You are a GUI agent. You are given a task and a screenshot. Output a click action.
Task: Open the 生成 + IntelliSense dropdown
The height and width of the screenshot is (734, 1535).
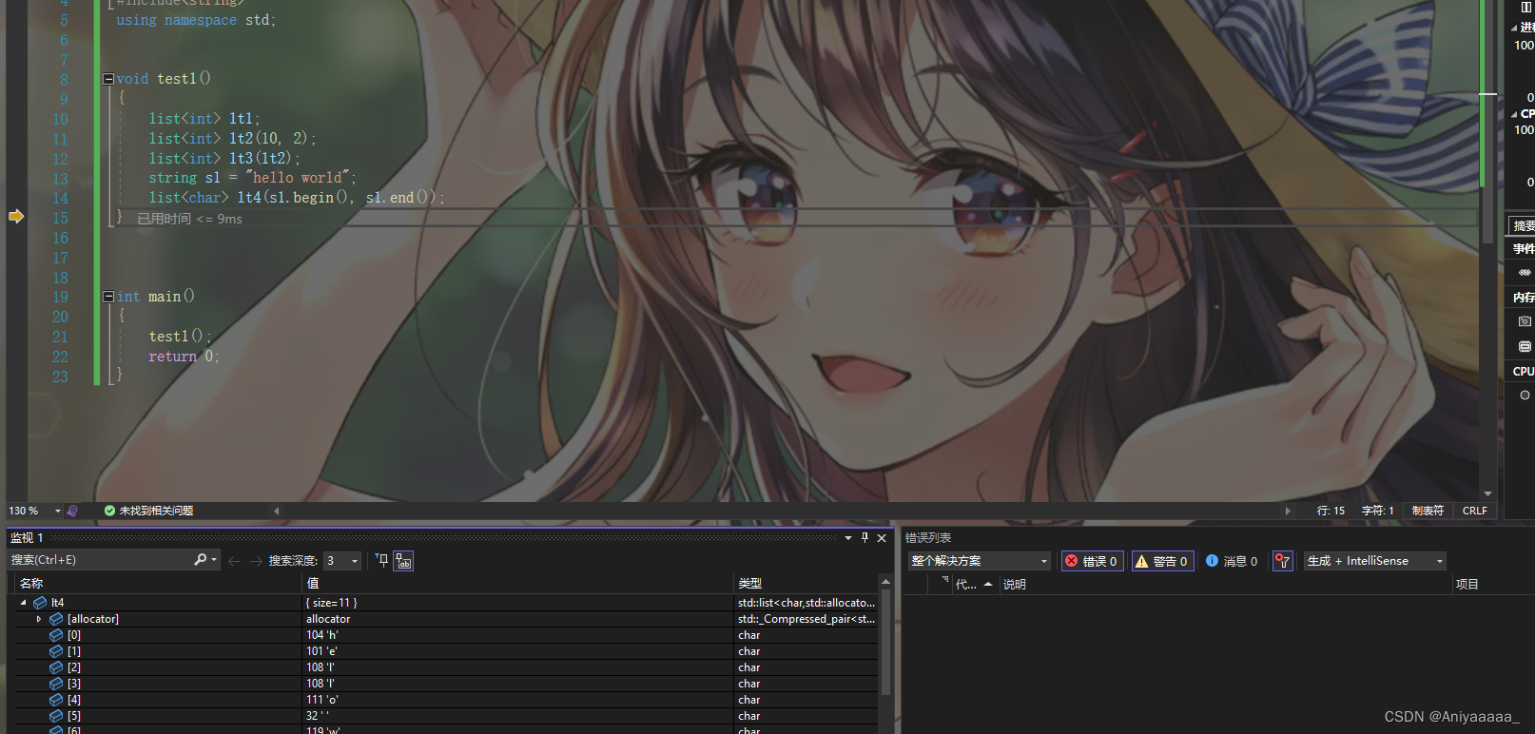tap(1375, 561)
